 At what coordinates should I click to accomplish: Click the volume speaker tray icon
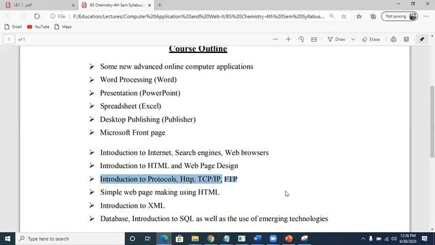point(394,239)
